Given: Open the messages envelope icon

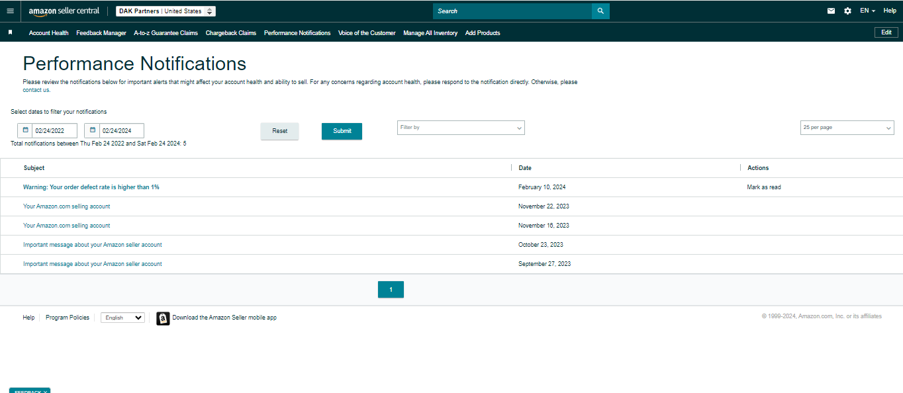Looking at the screenshot, I should tap(831, 11).
